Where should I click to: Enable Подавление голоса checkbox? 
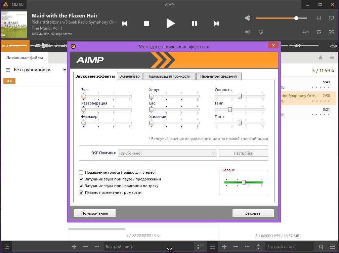coord(81,172)
